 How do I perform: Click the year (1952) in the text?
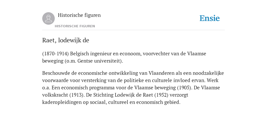coord(161,95)
